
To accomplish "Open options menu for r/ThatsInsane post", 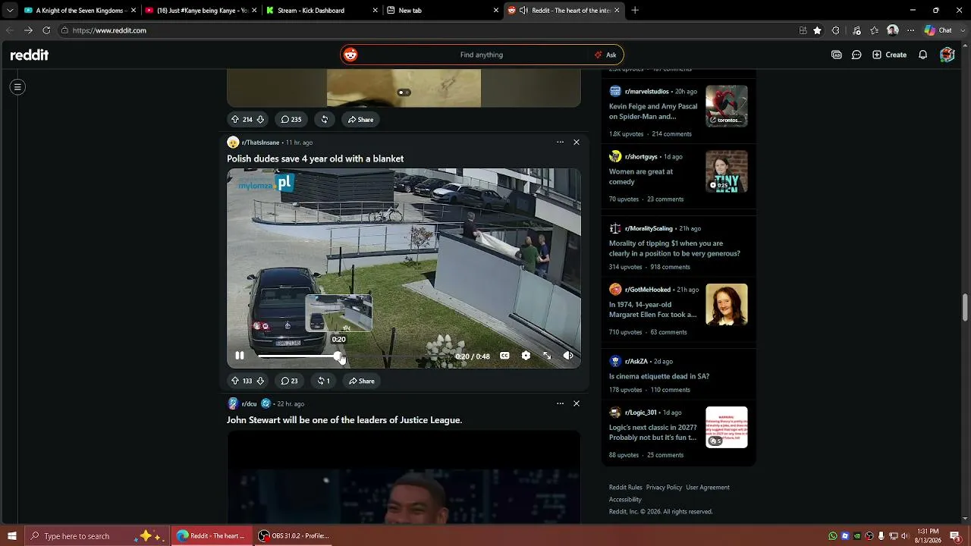I will pos(560,142).
